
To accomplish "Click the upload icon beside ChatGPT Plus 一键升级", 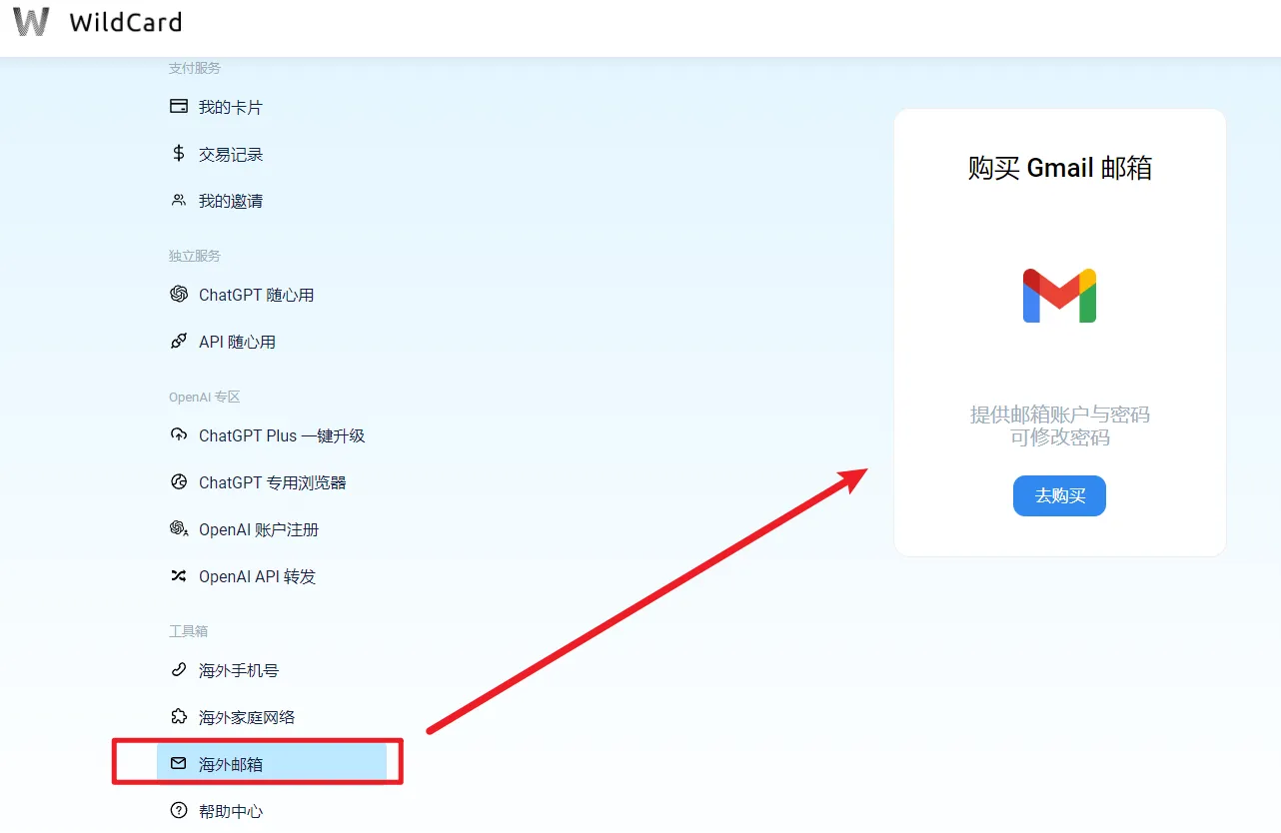I will 179,434.
